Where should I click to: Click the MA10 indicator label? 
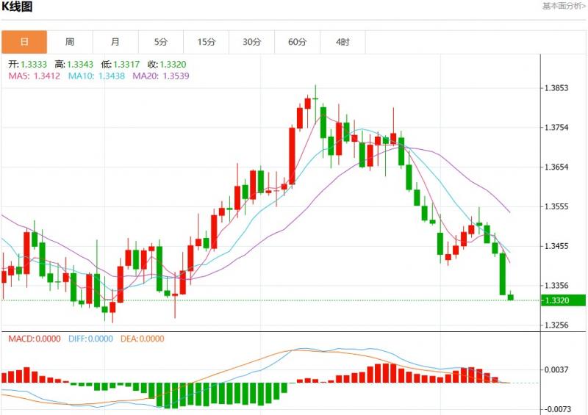pos(96,75)
